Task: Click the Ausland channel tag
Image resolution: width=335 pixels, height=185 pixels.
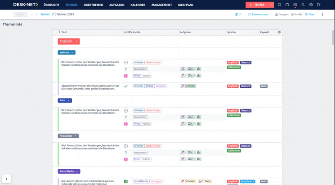Action: click(161, 86)
